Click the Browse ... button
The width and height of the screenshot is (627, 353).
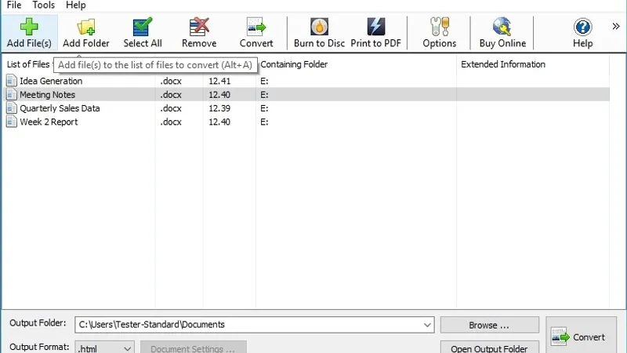pos(489,325)
